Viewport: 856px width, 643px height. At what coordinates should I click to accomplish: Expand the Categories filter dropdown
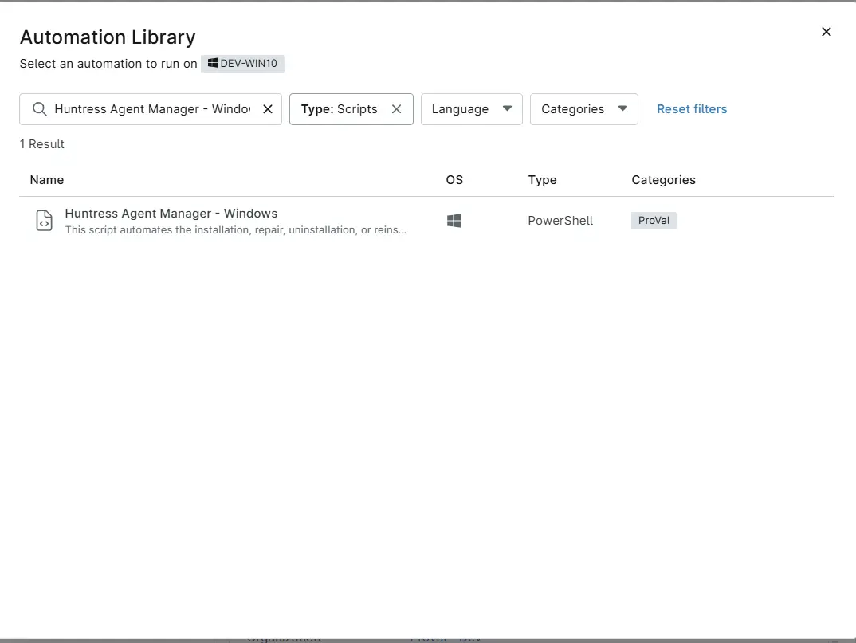[x=583, y=109]
